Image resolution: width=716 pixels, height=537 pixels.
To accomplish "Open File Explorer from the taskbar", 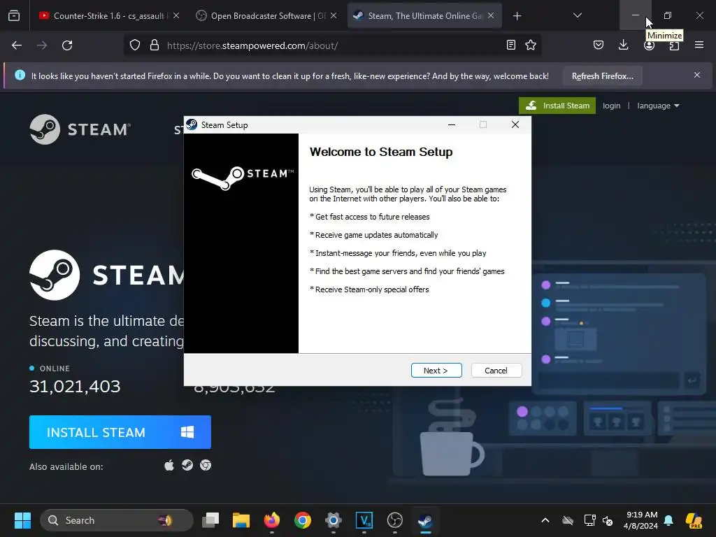I will 241,520.
